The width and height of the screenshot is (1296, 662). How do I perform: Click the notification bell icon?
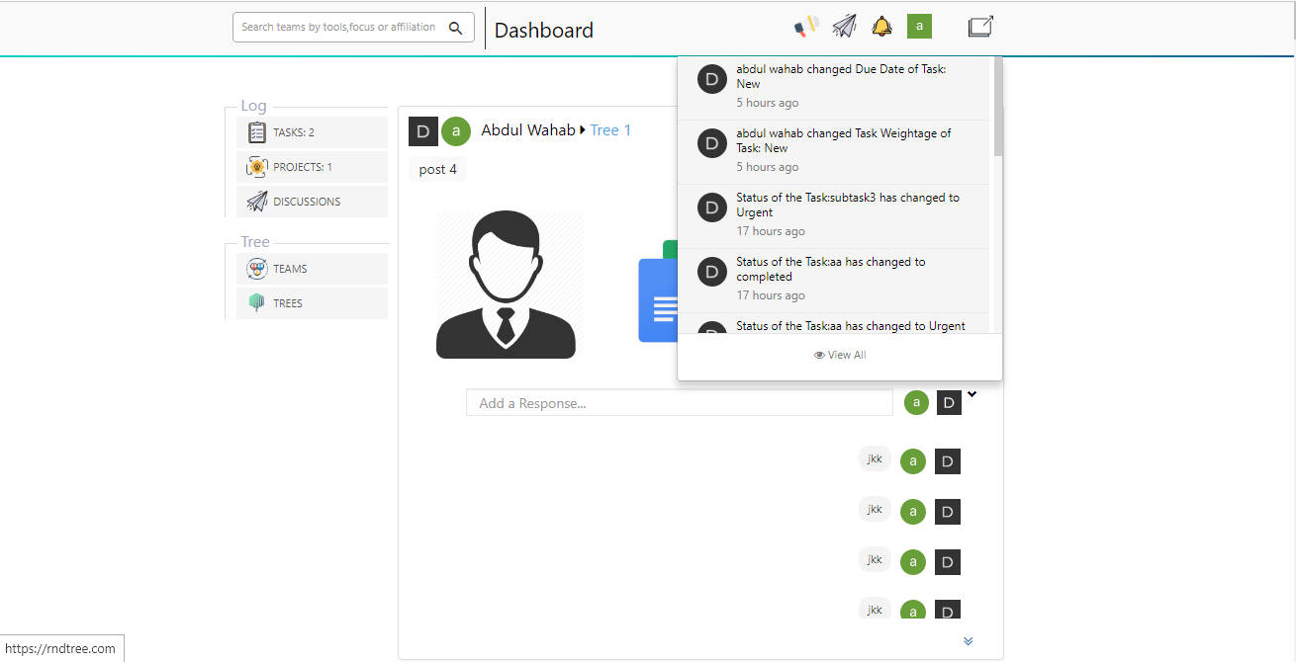tap(881, 27)
